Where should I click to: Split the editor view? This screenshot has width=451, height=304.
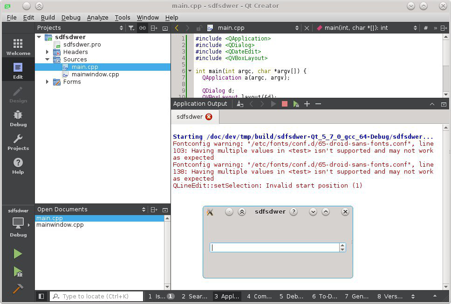click(444, 28)
